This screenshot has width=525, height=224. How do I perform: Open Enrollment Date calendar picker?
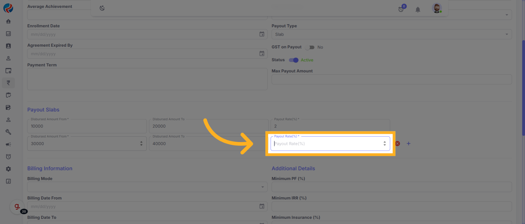(262, 34)
